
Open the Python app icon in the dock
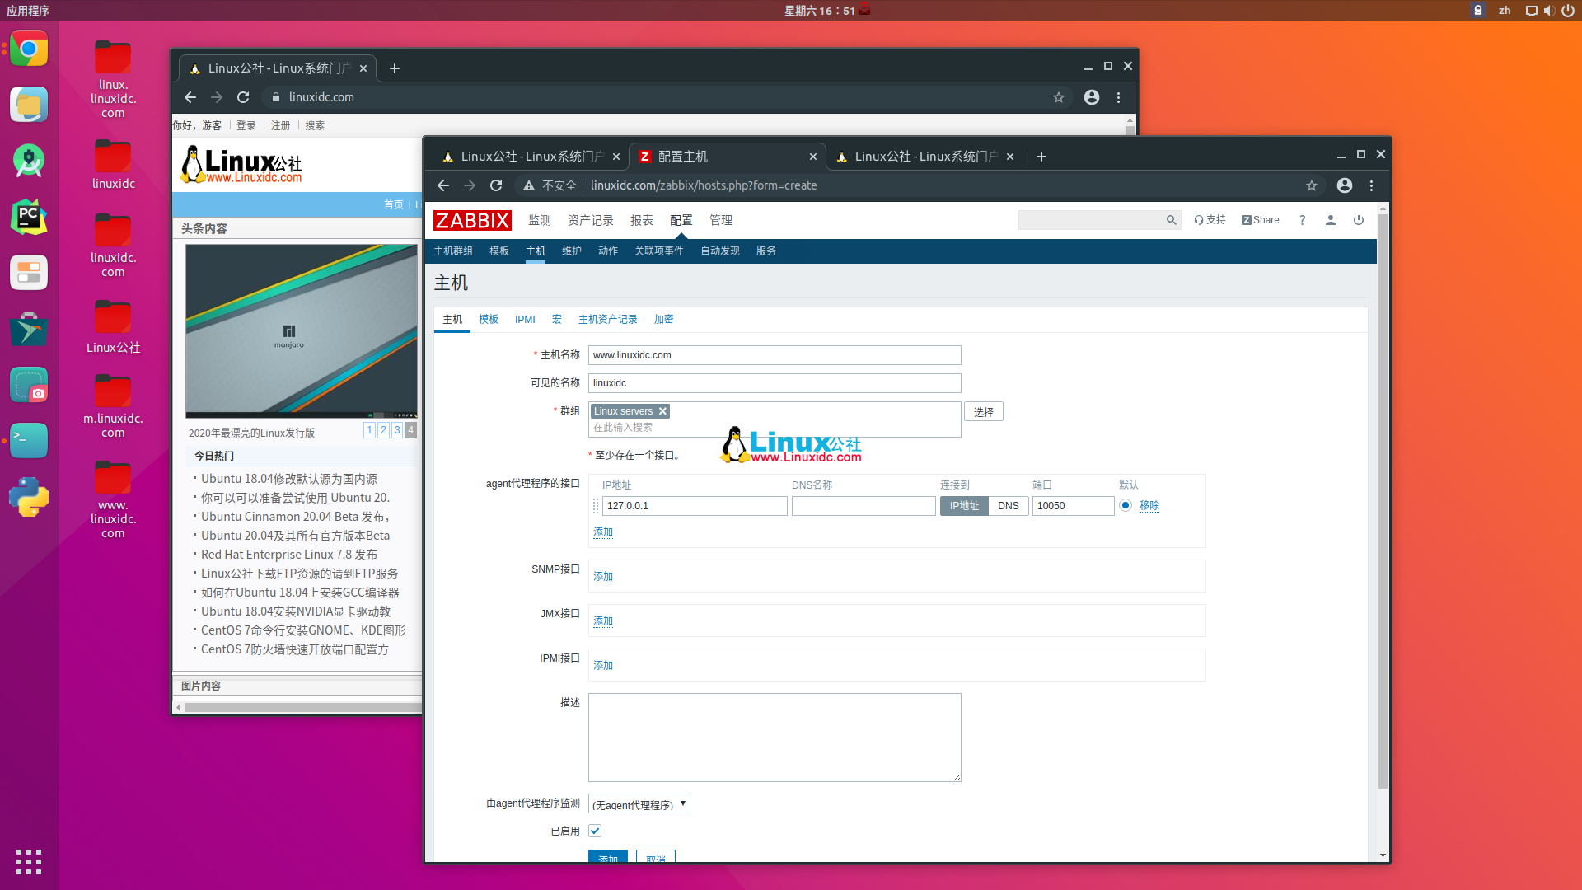coord(29,497)
